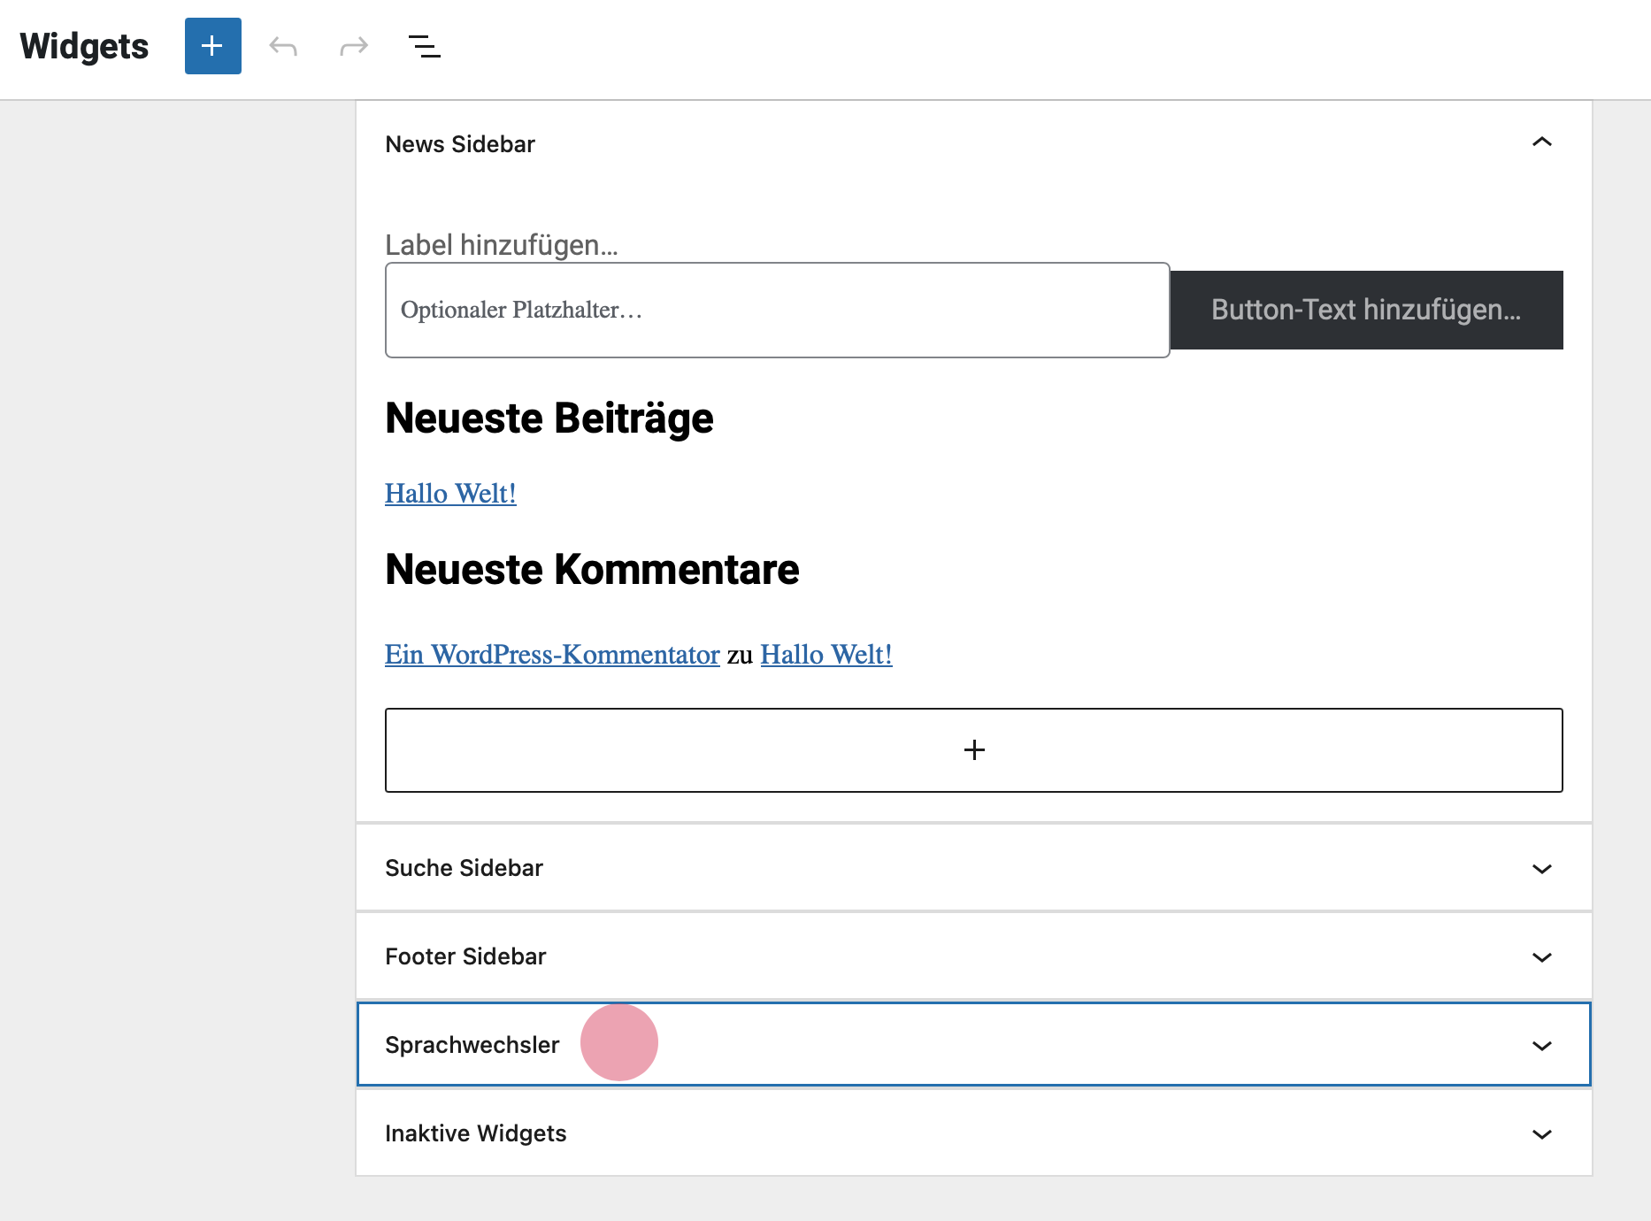1651x1221 pixels.
Task: Open the list view icon
Action: [425, 46]
